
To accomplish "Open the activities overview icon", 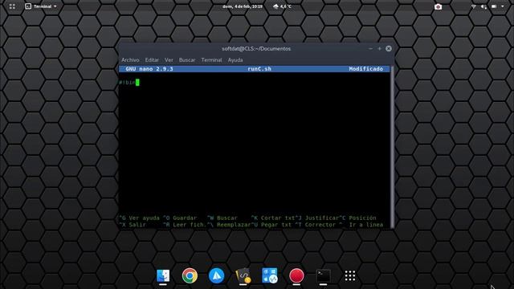I will [x=12, y=6].
